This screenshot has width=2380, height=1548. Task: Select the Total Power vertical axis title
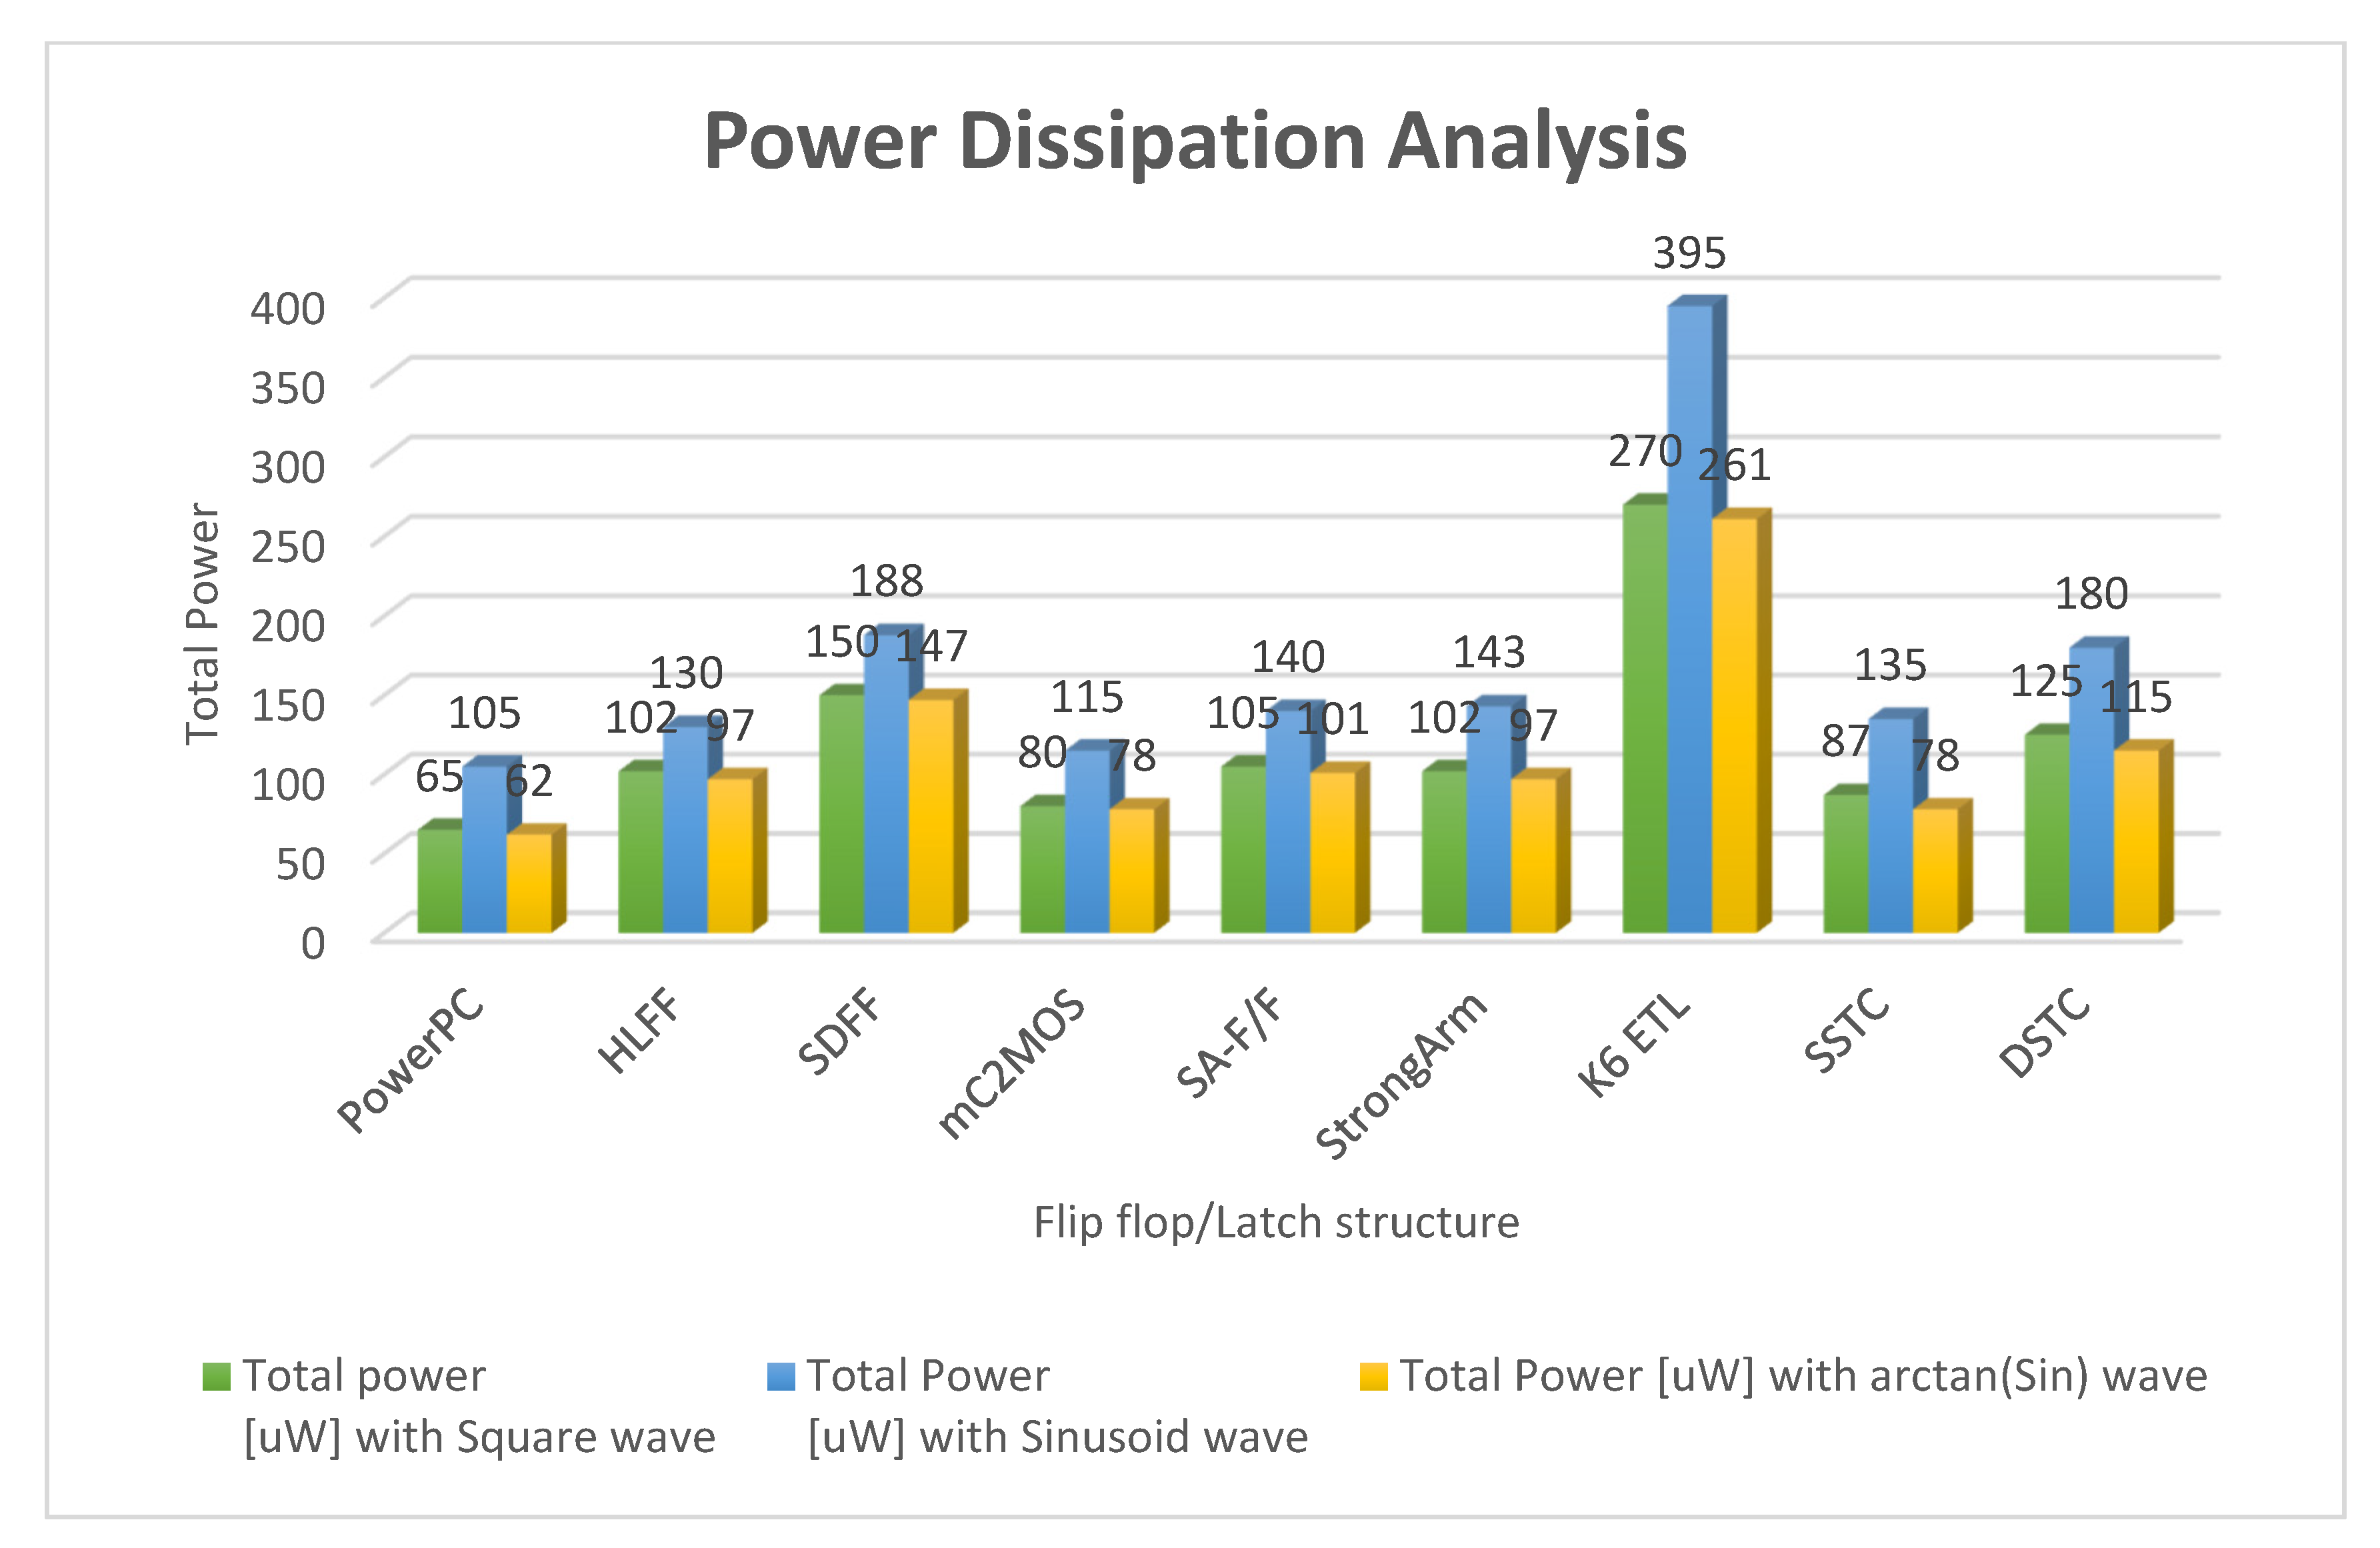[x=203, y=623]
